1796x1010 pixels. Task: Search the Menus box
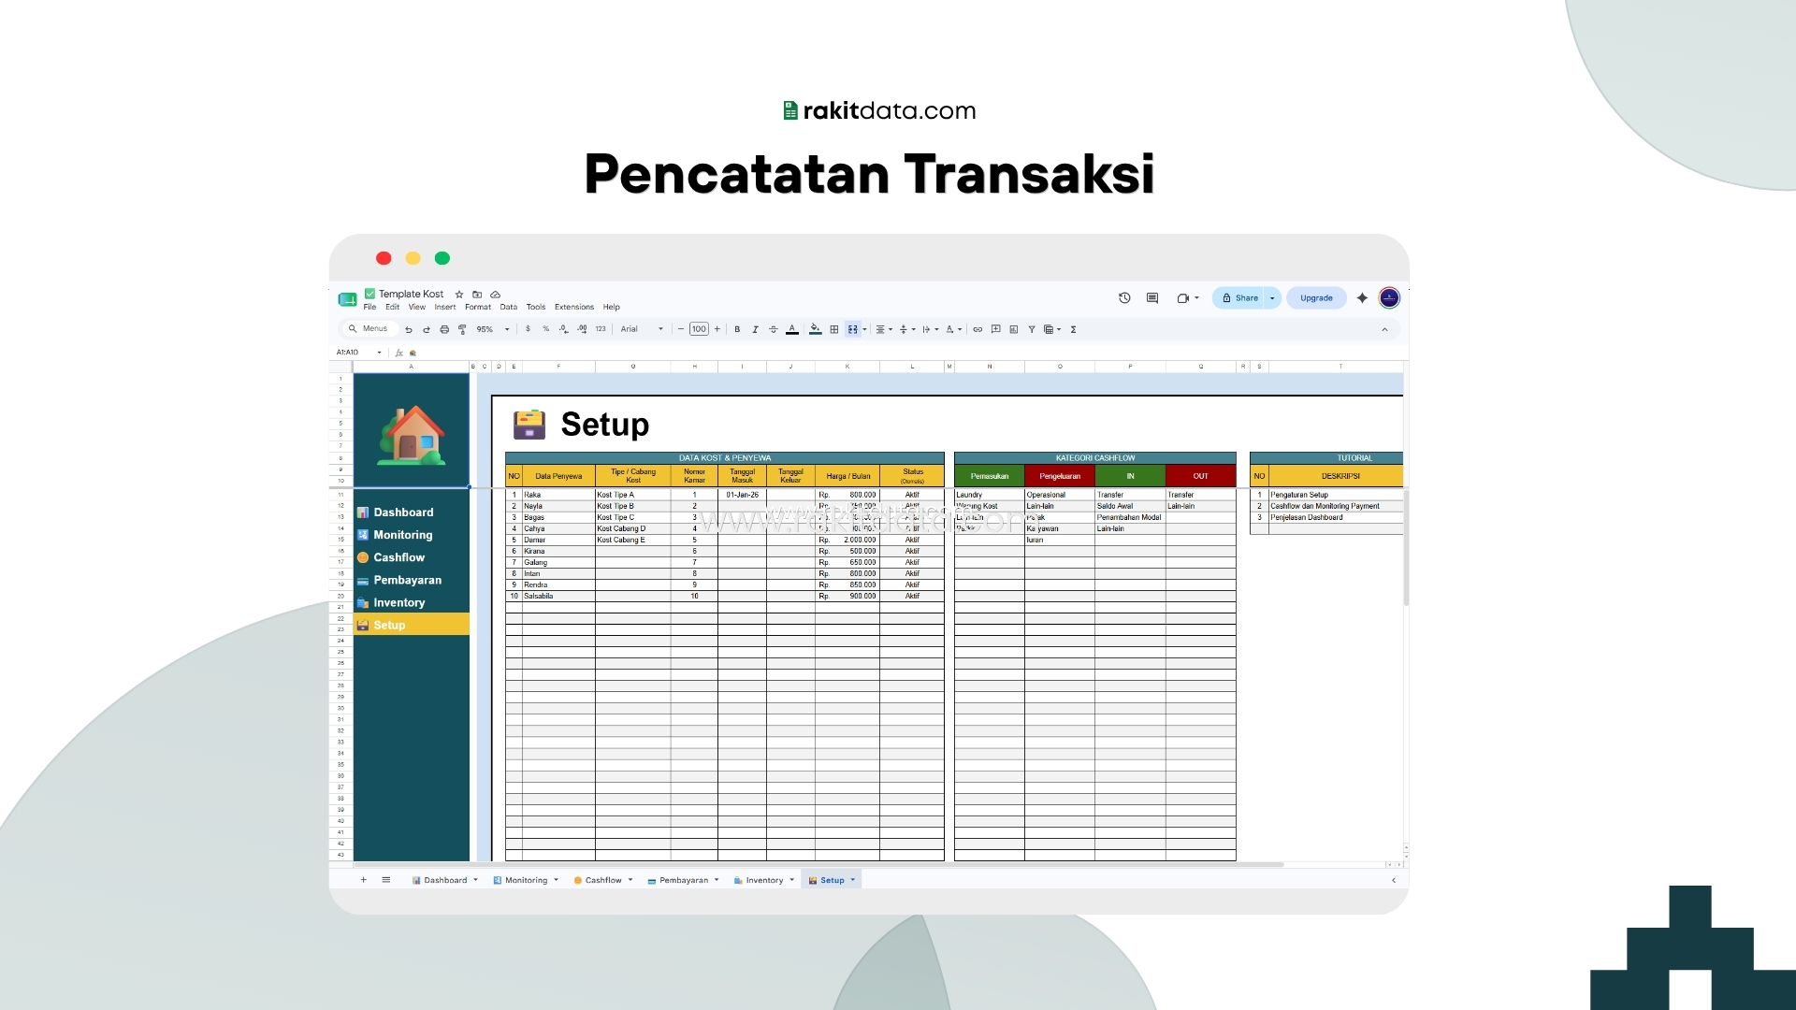[x=369, y=329]
